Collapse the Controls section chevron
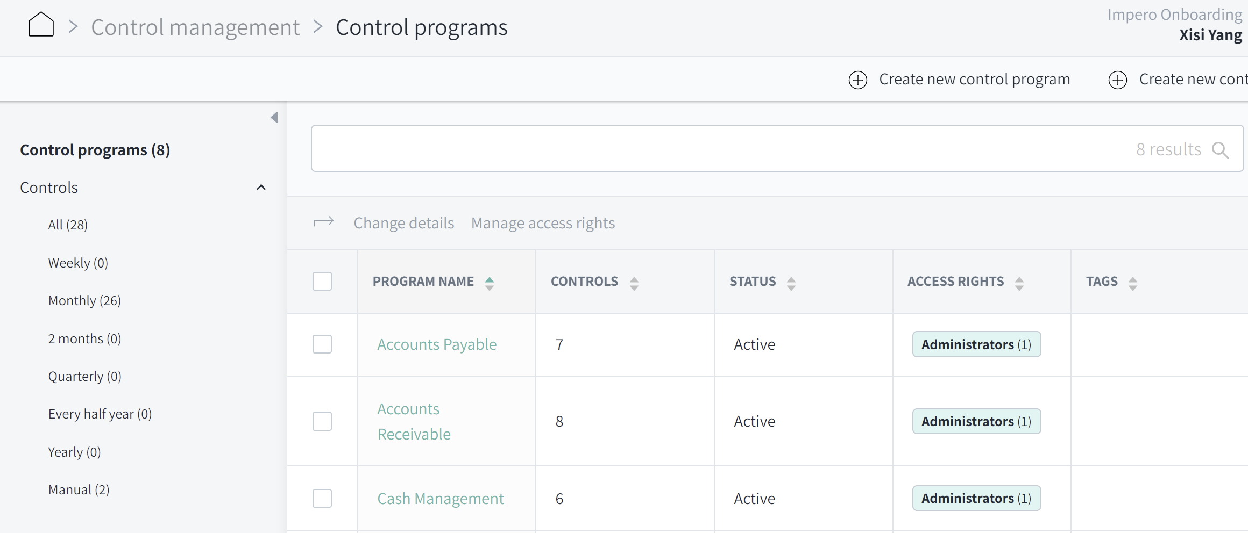 [x=261, y=188]
